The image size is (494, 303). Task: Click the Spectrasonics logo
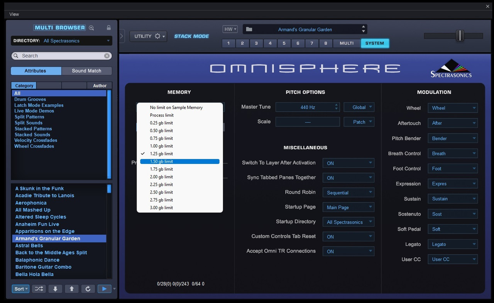[451, 68]
